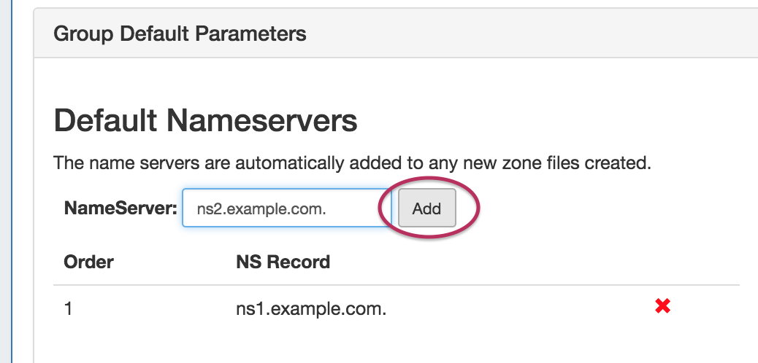Viewport: 758px width, 363px height.
Task: Click the word "Default" in large heading
Action: (x=105, y=120)
